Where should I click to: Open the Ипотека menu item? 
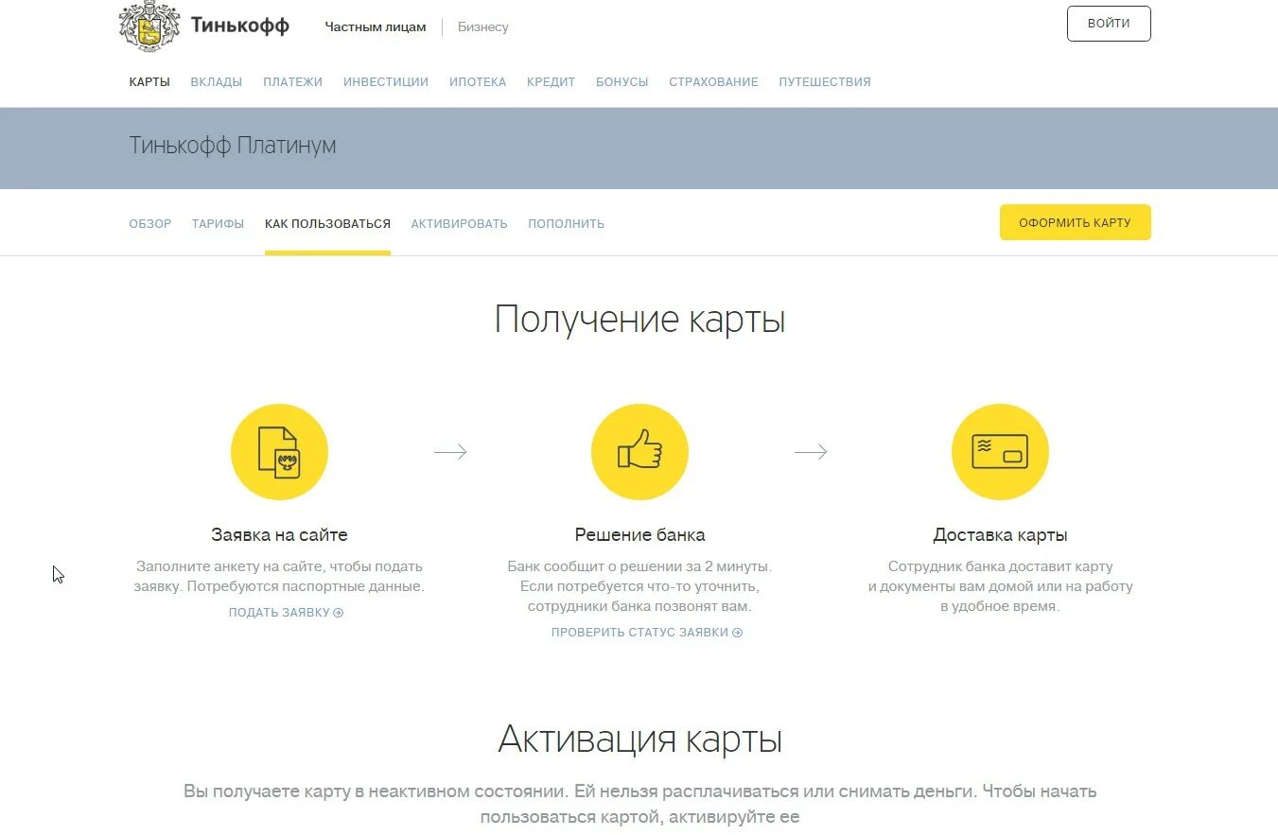(x=478, y=82)
